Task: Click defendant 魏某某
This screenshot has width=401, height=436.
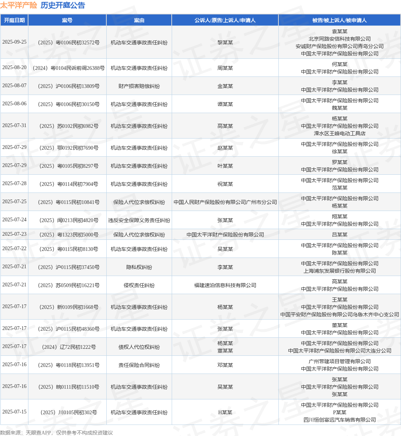Action: [x=340, y=108]
